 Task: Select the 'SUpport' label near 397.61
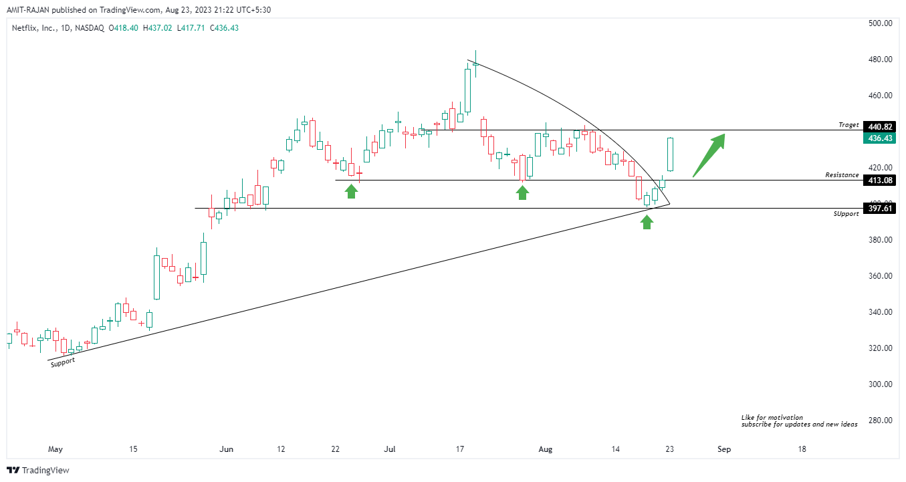point(846,214)
